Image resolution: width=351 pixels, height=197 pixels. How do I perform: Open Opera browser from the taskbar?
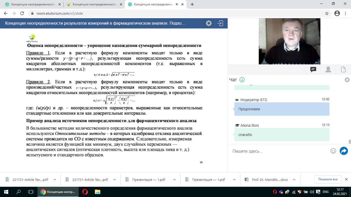tap(85, 192)
